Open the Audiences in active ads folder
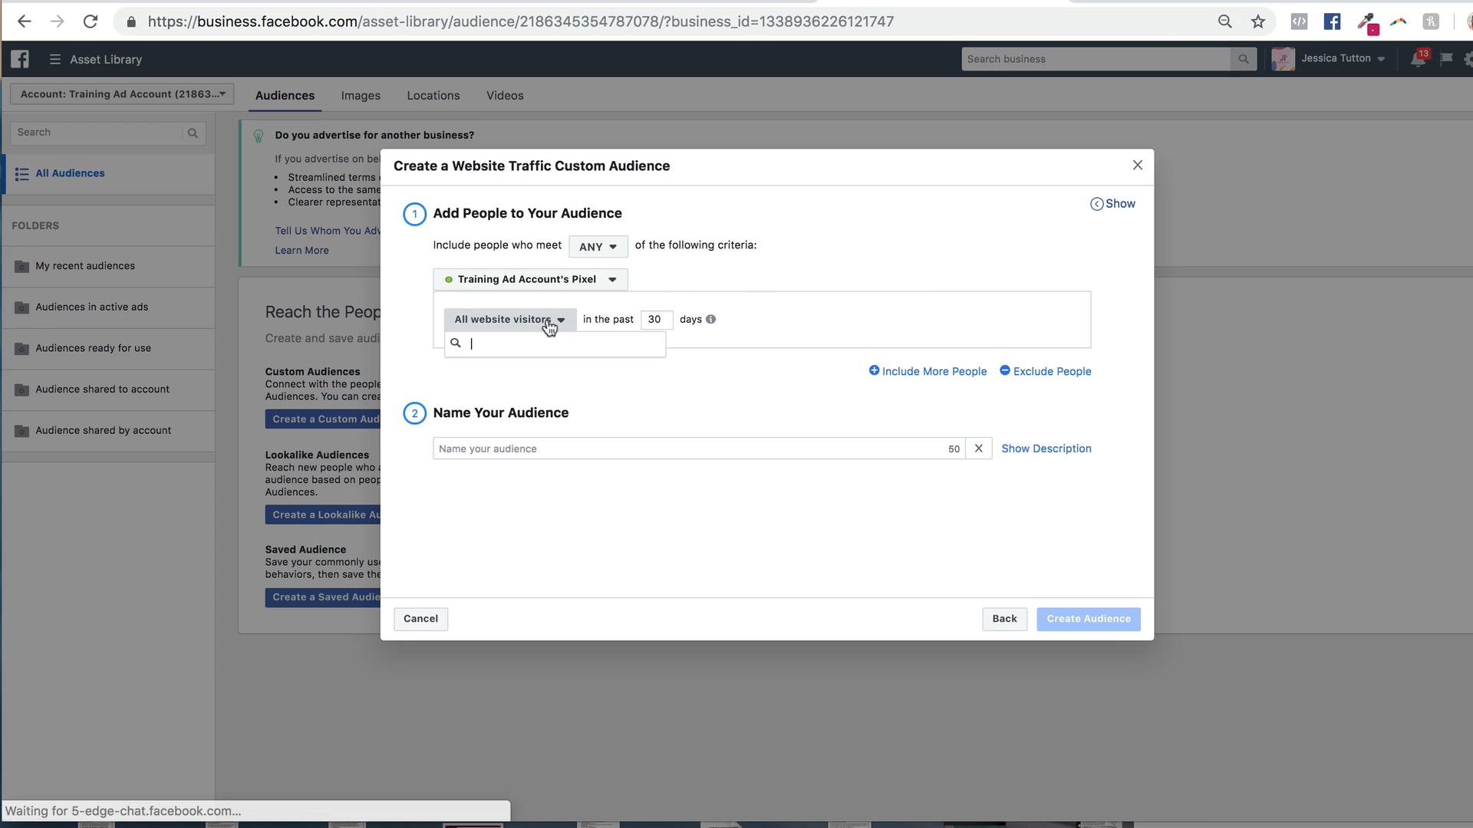Image resolution: width=1473 pixels, height=828 pixels. click(109, 307)
